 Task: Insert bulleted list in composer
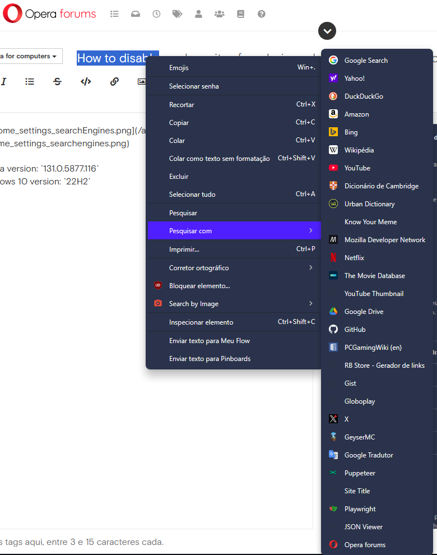(x=30, y=81)
